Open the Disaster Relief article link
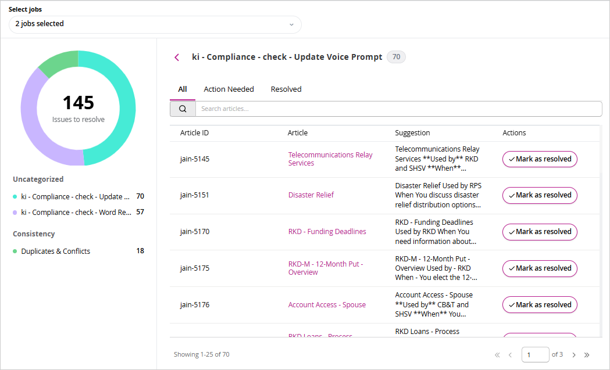Viewport: 610px width, 370px height. (311, 195)
